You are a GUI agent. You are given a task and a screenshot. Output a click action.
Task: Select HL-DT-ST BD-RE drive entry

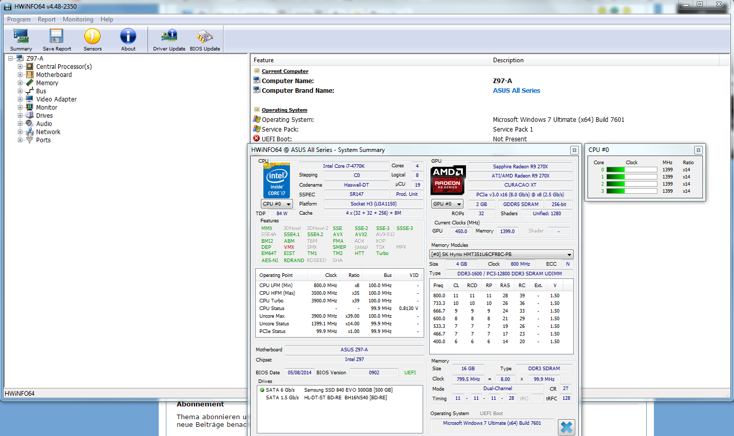point(340,397)
